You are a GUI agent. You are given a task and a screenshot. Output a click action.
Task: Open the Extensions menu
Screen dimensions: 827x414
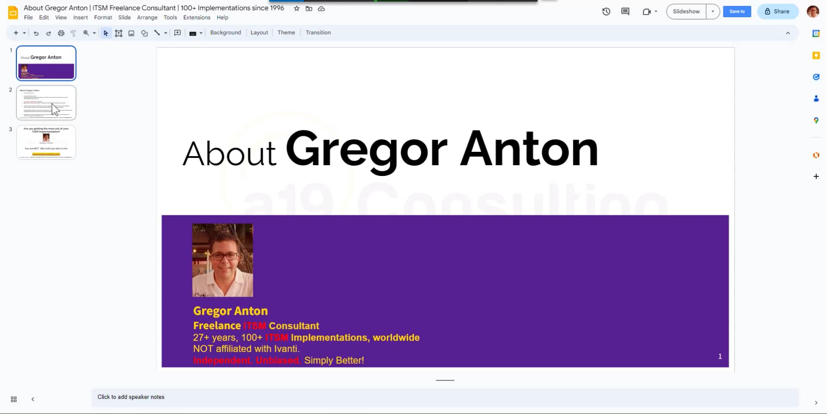(x=196, y=17)
